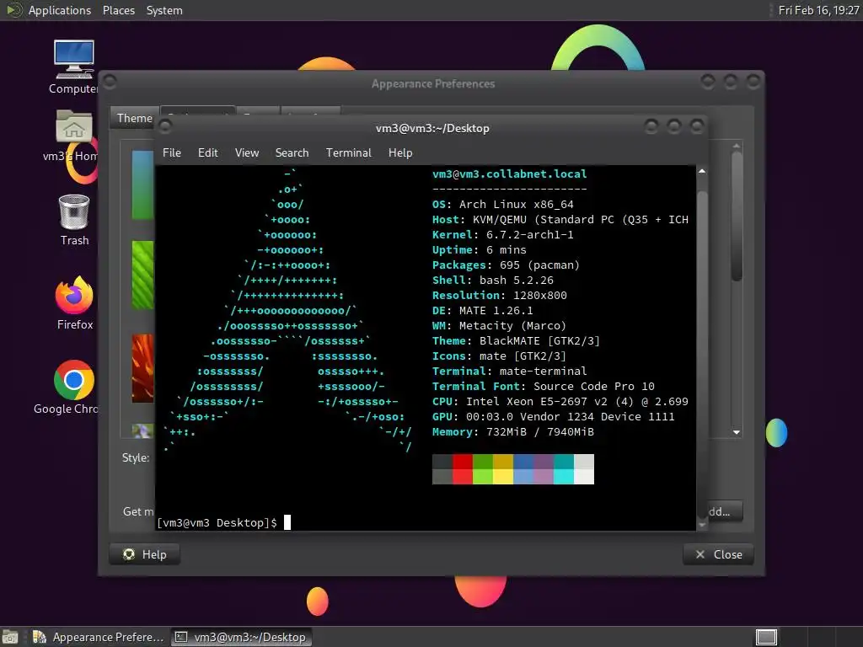The width and height of the screenshot is (863, 647).
Task: Click the OS: Arch Linux x86_64 line
Action: point(502,204)
